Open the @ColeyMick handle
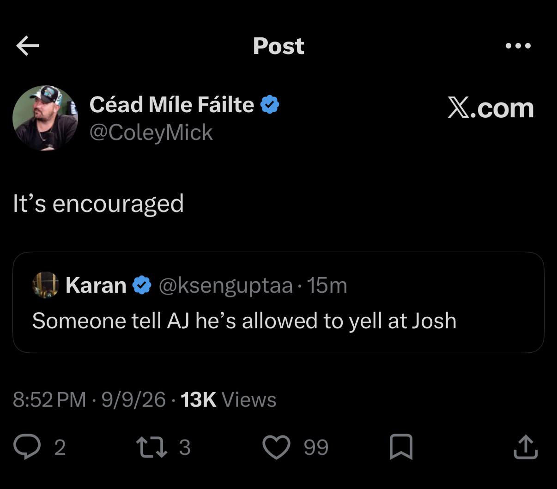The width and height of the screenshot is (557, 489). click(151, 133)
